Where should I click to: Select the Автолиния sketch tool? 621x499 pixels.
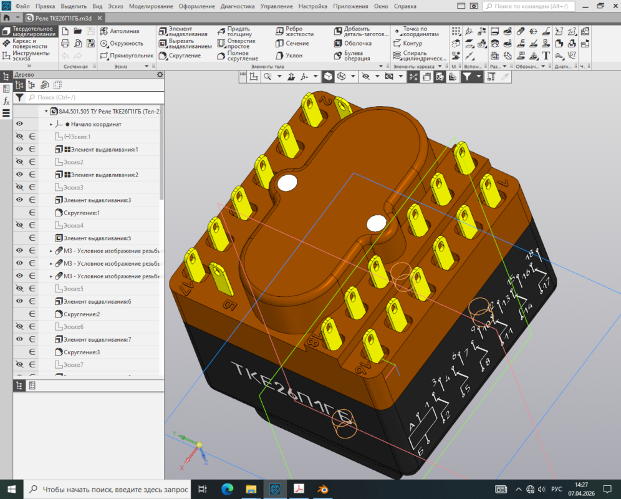pos(120,31)
